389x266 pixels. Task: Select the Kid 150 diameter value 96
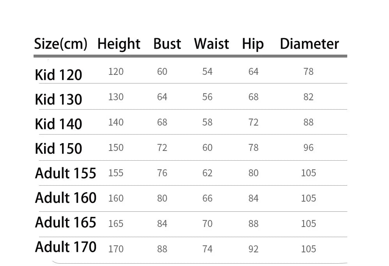coord(308,147)
